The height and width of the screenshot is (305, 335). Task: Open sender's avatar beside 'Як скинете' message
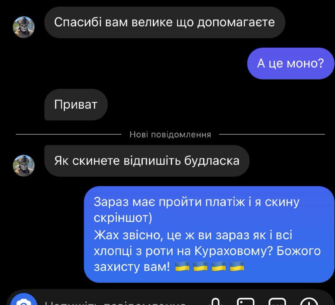[24, 165]
